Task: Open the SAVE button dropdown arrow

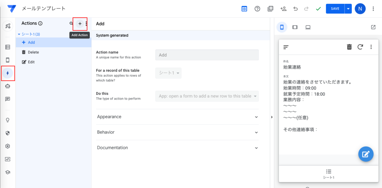Action: tap(348, 8)
